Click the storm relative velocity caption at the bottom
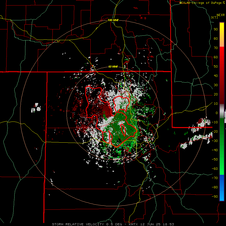 113,224
